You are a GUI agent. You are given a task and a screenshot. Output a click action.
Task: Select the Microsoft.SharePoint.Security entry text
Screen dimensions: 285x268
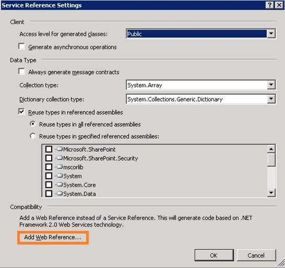tap(101, 158)
